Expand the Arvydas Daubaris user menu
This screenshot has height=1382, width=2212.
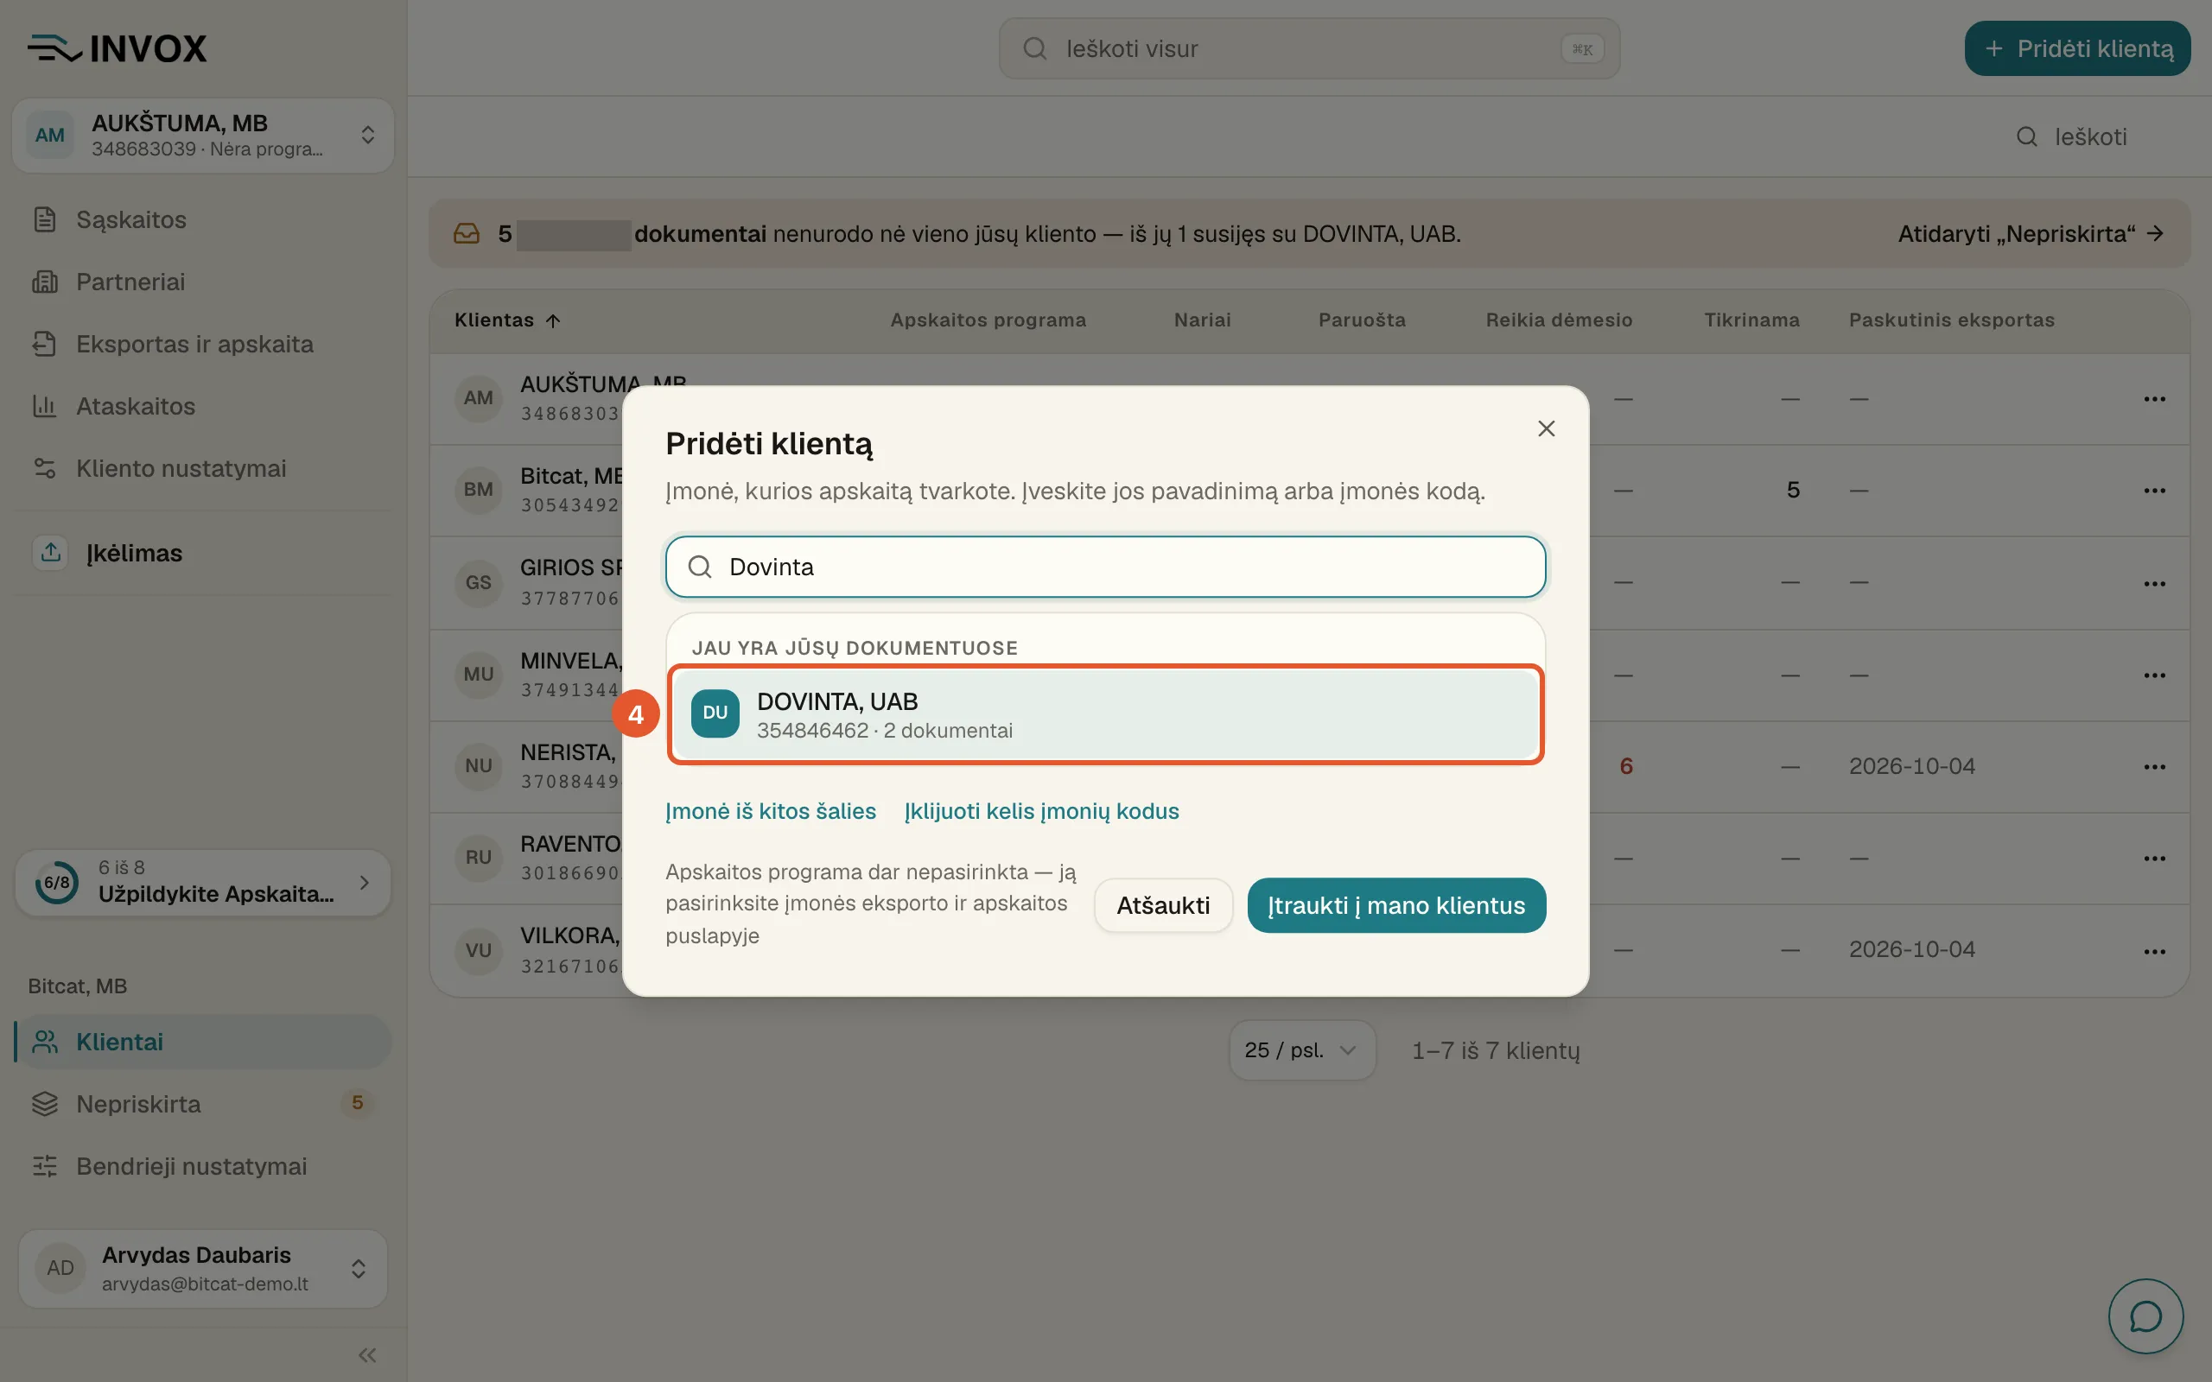[203, 1269]
